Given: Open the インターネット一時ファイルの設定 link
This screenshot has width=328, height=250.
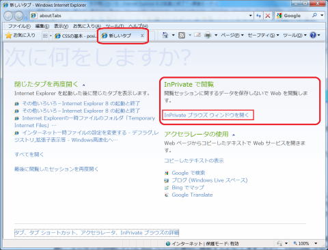Looking at the screenshot, I should coord(87,136).
